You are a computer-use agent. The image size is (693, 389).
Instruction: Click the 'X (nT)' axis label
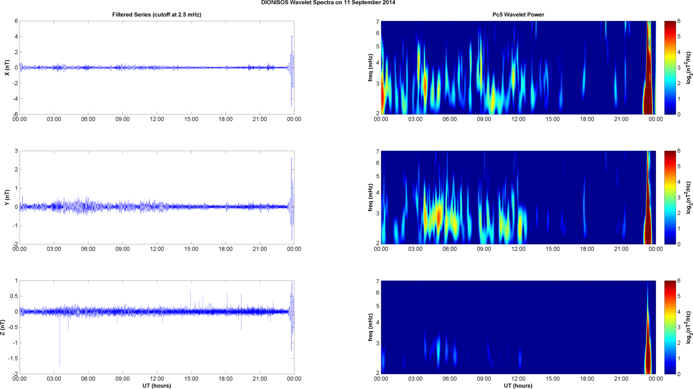pyautogui.click(x=7, y=67)
